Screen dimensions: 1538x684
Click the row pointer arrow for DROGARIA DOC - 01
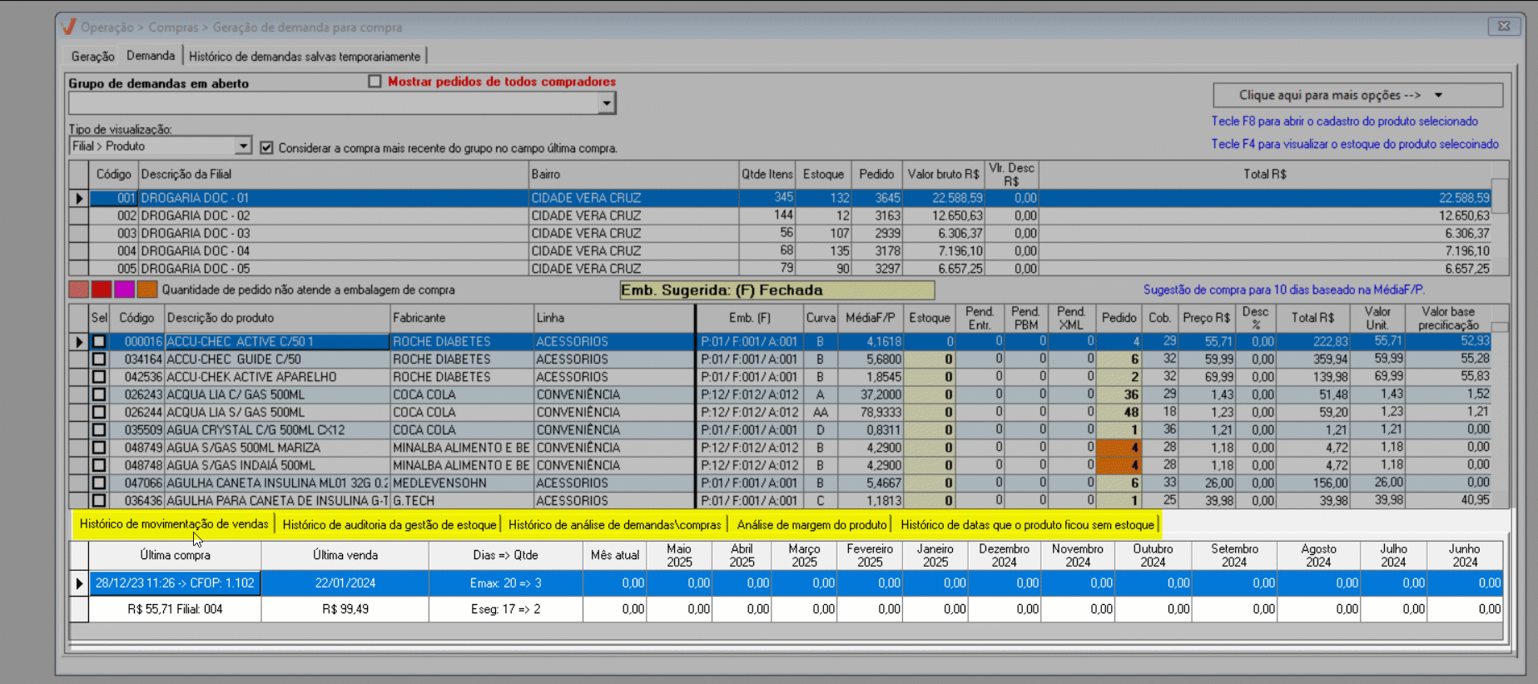79,198
